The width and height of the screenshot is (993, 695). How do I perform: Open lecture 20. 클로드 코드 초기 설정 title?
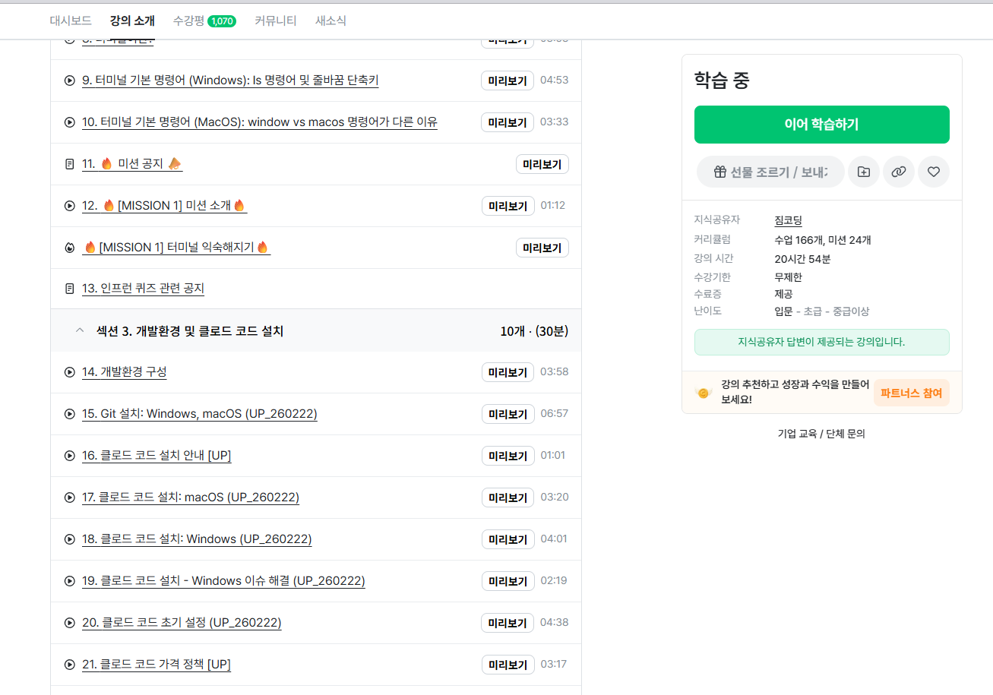coord(182,623)
